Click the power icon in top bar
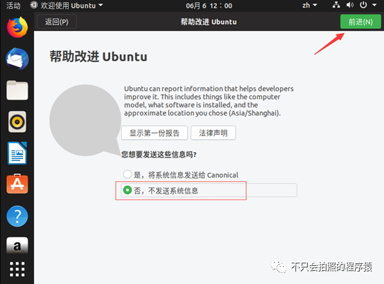This screenshot has height=284, width=384. click(363, 5)
